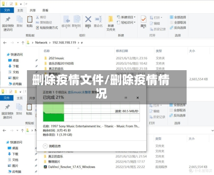Sort by 名称 column in top window
The height and width of the screenshot is (175, 214).
47,51
